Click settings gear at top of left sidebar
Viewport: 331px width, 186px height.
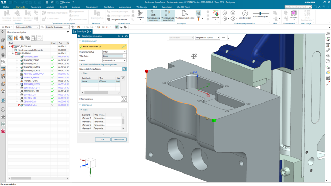(x=2, y=32)
